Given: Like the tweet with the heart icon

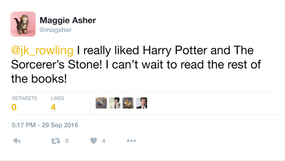Looking at the screenshot, I should [x=94, y=141].
